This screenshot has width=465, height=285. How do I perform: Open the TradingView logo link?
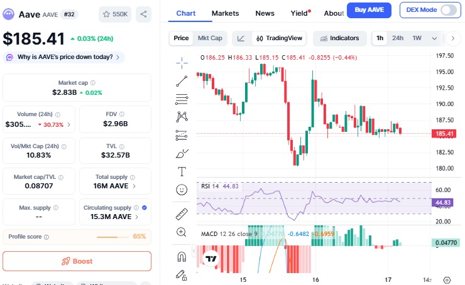211,259
